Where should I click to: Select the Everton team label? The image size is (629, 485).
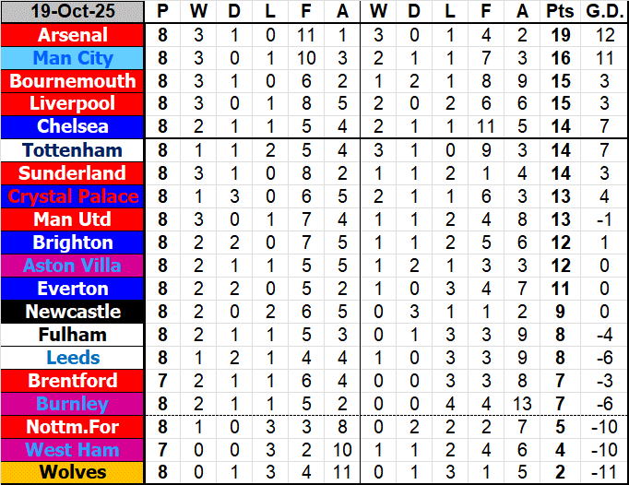click(x=73, y=289)
